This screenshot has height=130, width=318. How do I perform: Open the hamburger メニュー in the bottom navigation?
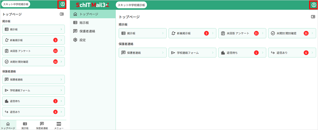(59, 125)
